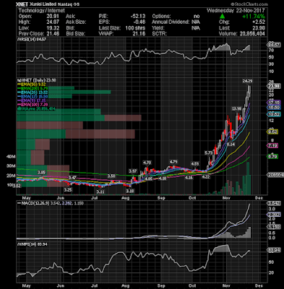Screen dimensions: 284x289
Task: Click the Jul label under the price chart
Action: point(94,198)
